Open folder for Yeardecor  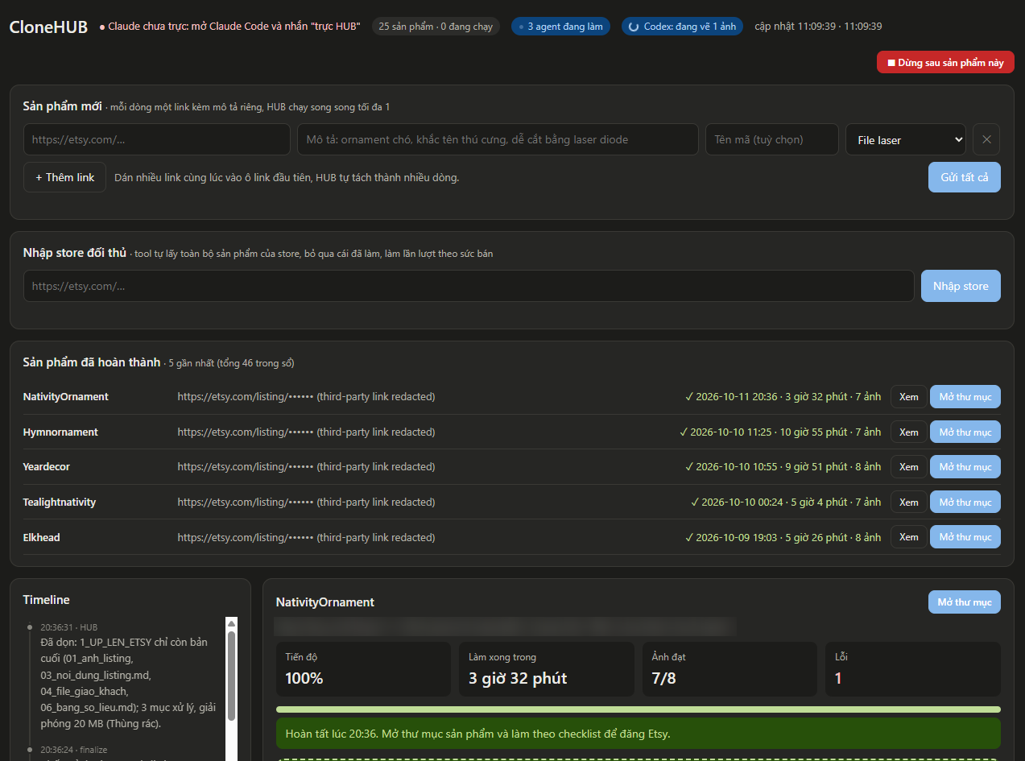[965, 467]
